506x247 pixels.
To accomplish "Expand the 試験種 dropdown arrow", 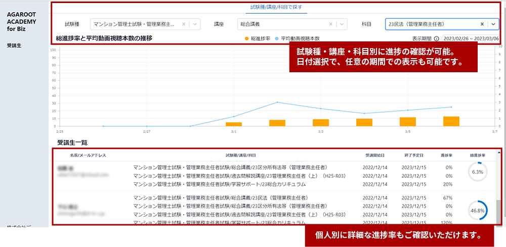I will tap(195, 24).
